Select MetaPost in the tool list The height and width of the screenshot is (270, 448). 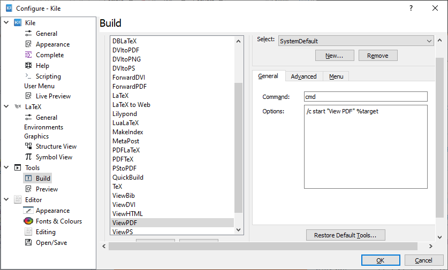coord(172,141)
